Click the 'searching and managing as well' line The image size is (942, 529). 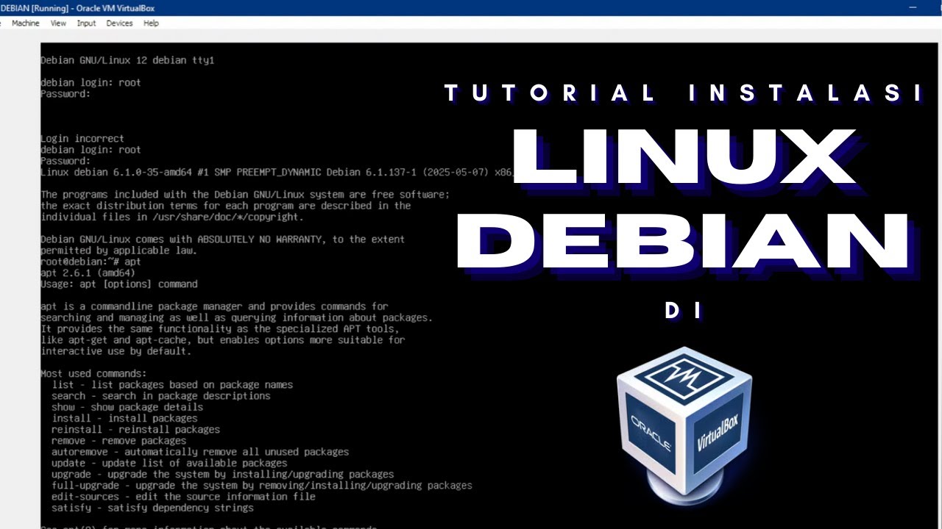[236, 317]
